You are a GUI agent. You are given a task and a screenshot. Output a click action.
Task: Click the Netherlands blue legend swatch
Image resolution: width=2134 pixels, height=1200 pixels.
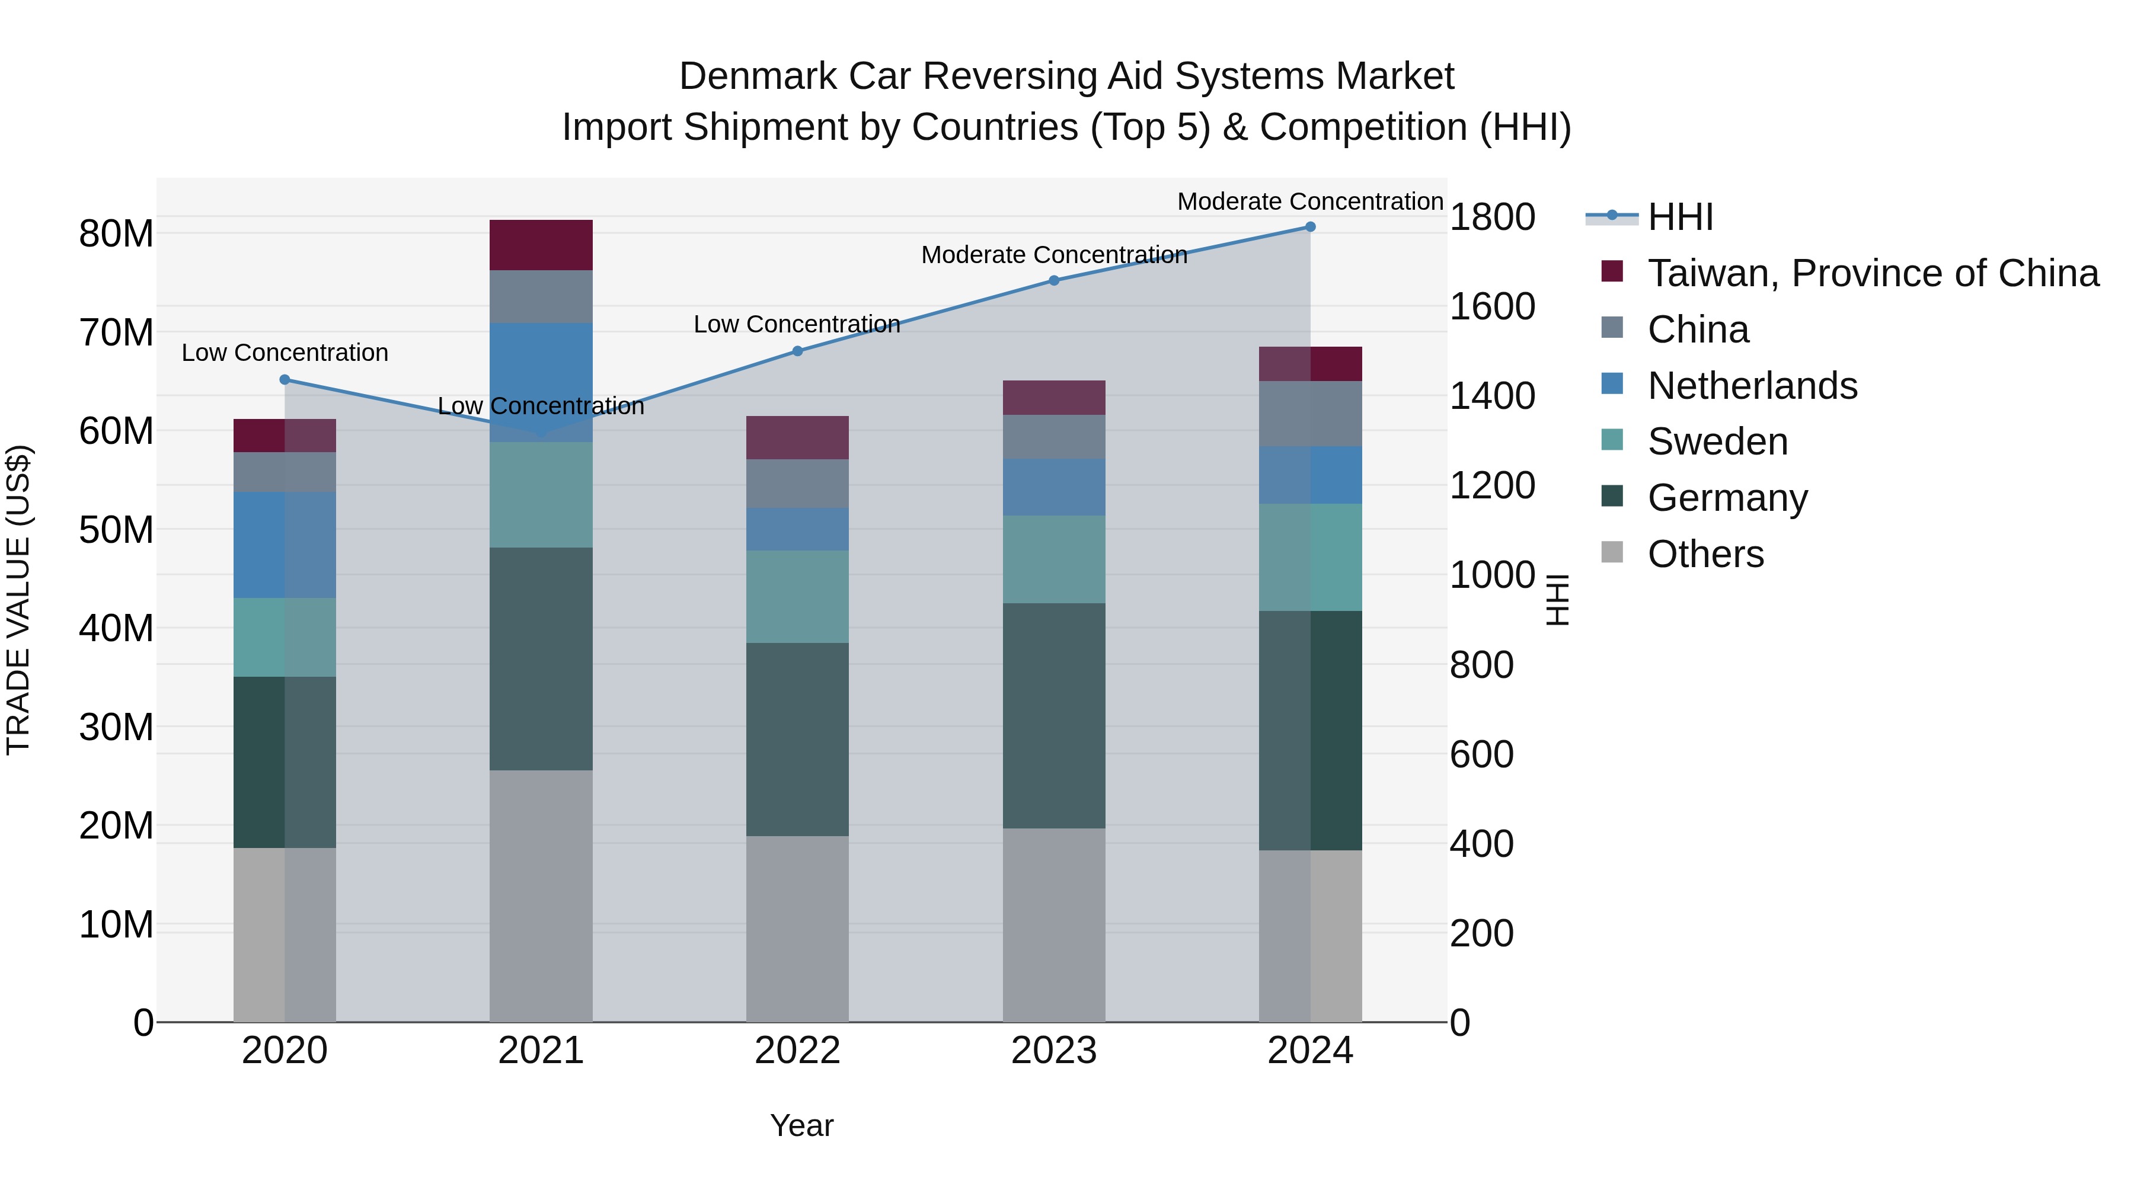[1612, 383]
